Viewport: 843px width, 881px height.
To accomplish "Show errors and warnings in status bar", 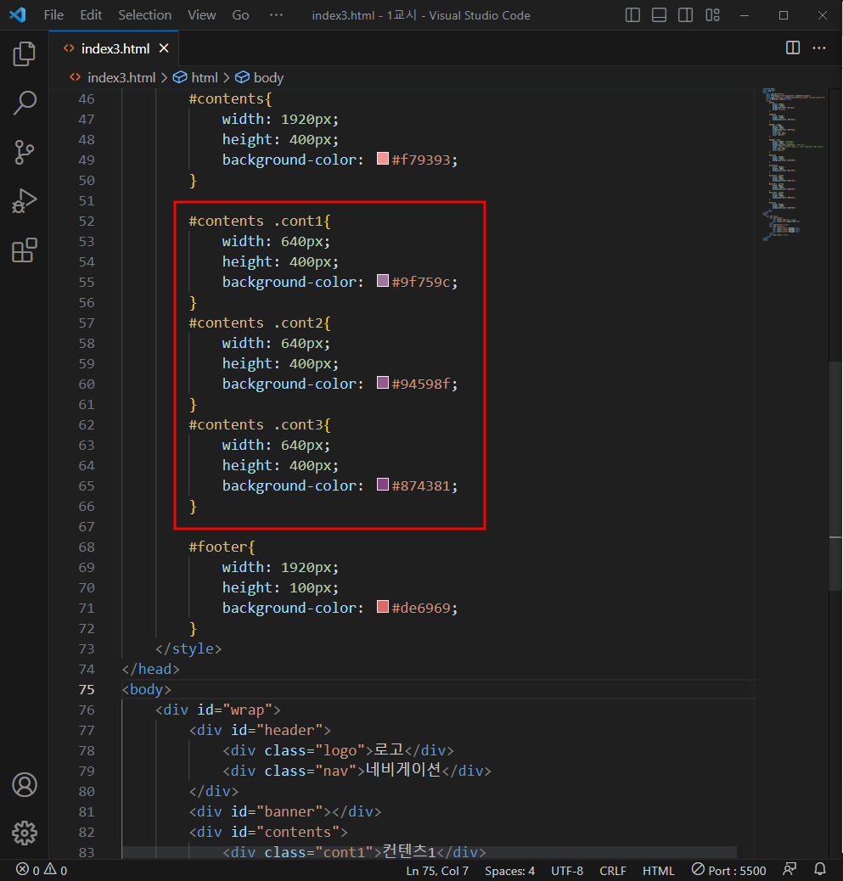I will (42, 870).
